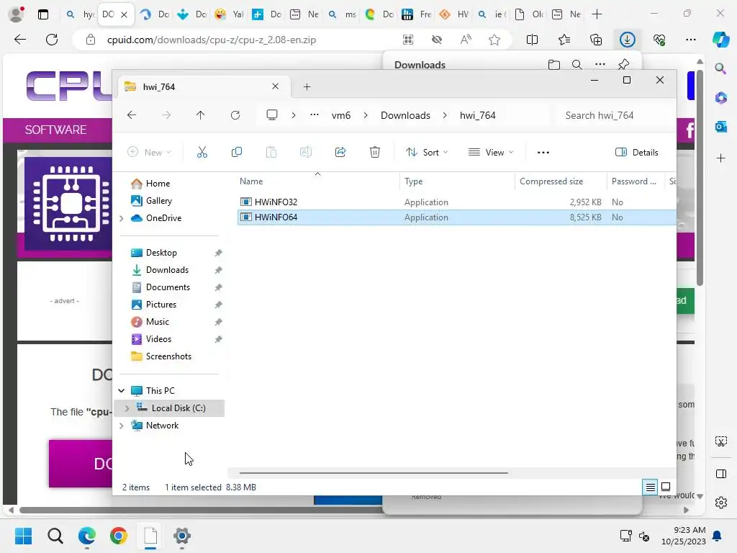Focus the Search hwi_764 box
This screenshot has width=737, height=553.
click(x=613, y=115)
